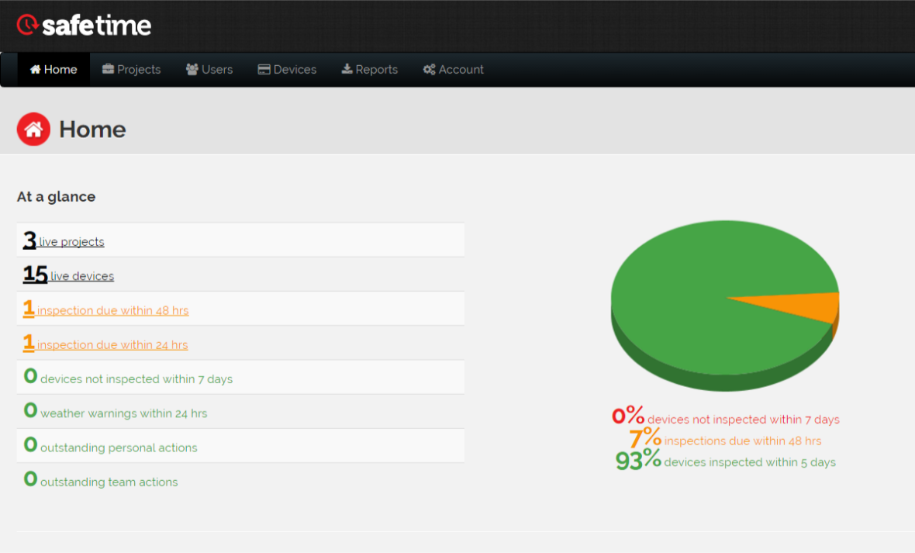The height and width of the screenshot is (553, 915).
Task: Go to the Users nav tab
Action: click(209, 70)
